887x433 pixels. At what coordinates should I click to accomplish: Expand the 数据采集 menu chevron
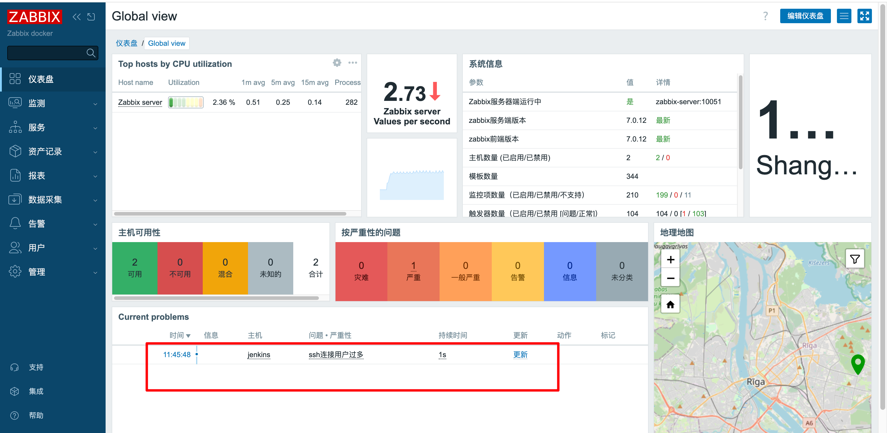tap(95, 200)
